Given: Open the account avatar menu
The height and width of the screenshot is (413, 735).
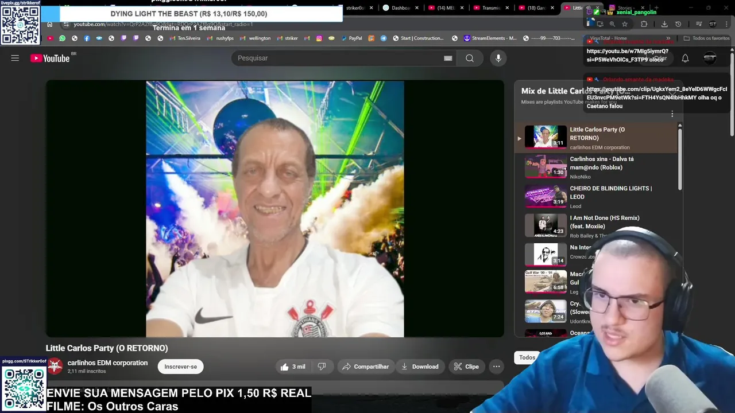Looking at the screenshot, I should click(x=710, y=58).
